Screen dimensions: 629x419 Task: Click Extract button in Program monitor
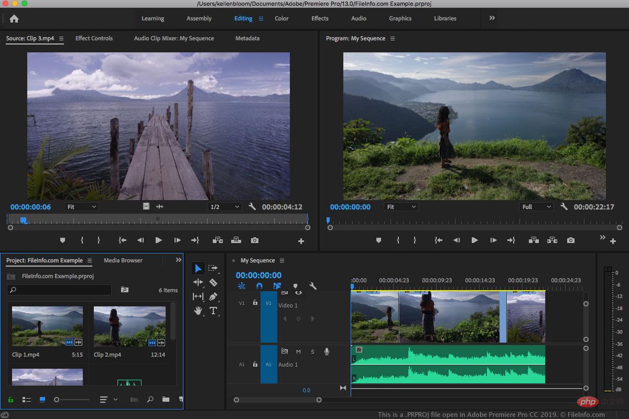(x=552, y=240)
